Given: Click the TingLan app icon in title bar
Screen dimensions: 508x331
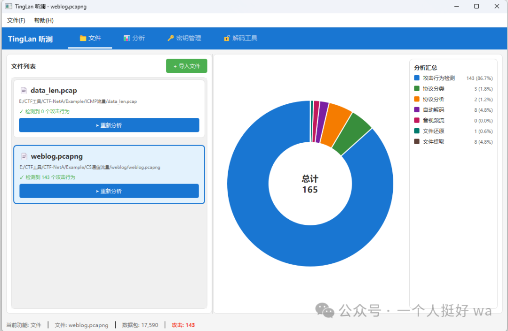Looking at the screenshot, I should [x=9, y=6].
